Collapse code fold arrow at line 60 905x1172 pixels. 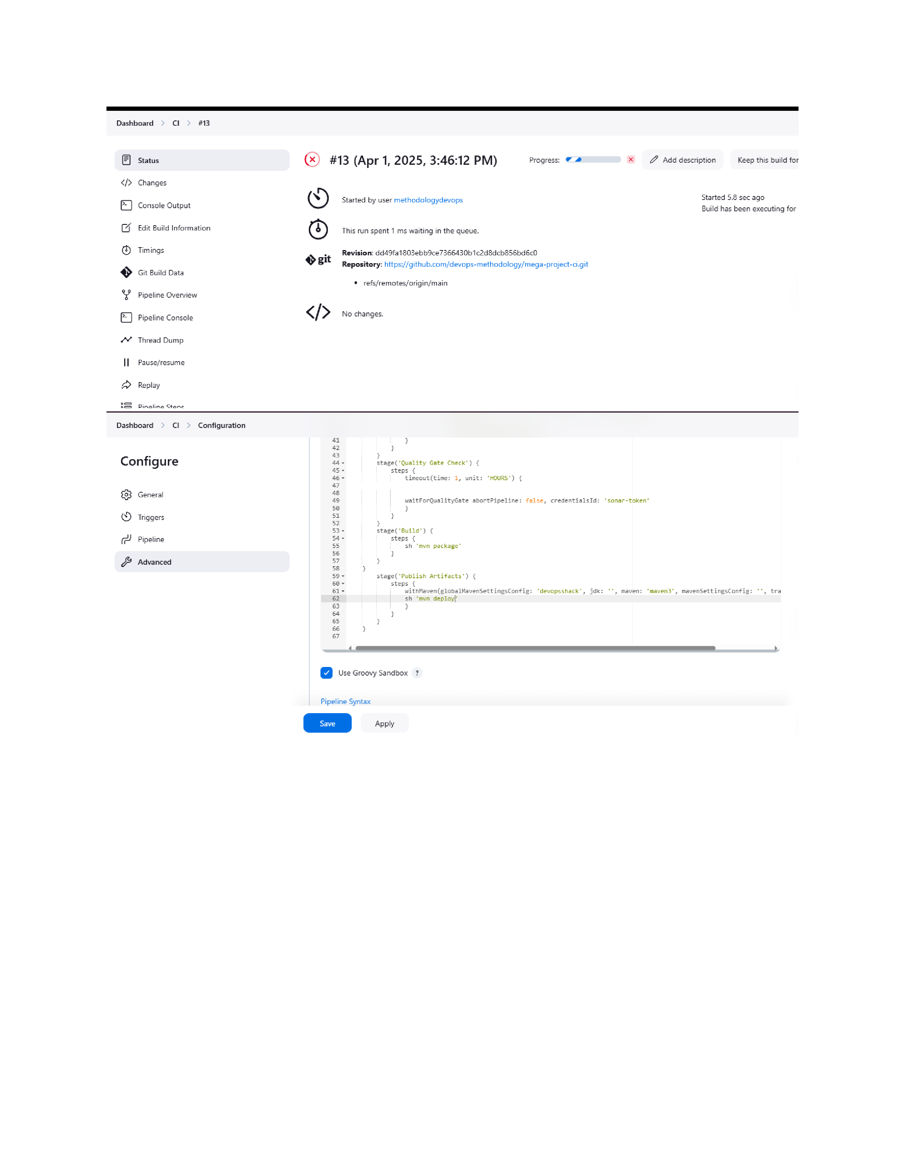pyautogui.click(x=343, y=584)
